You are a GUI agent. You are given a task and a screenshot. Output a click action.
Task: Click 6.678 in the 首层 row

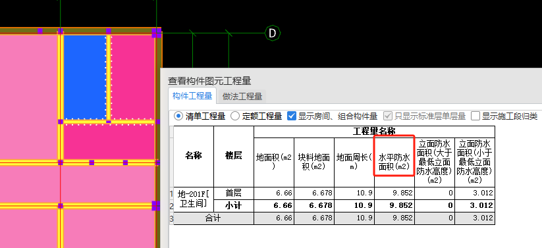314,193
